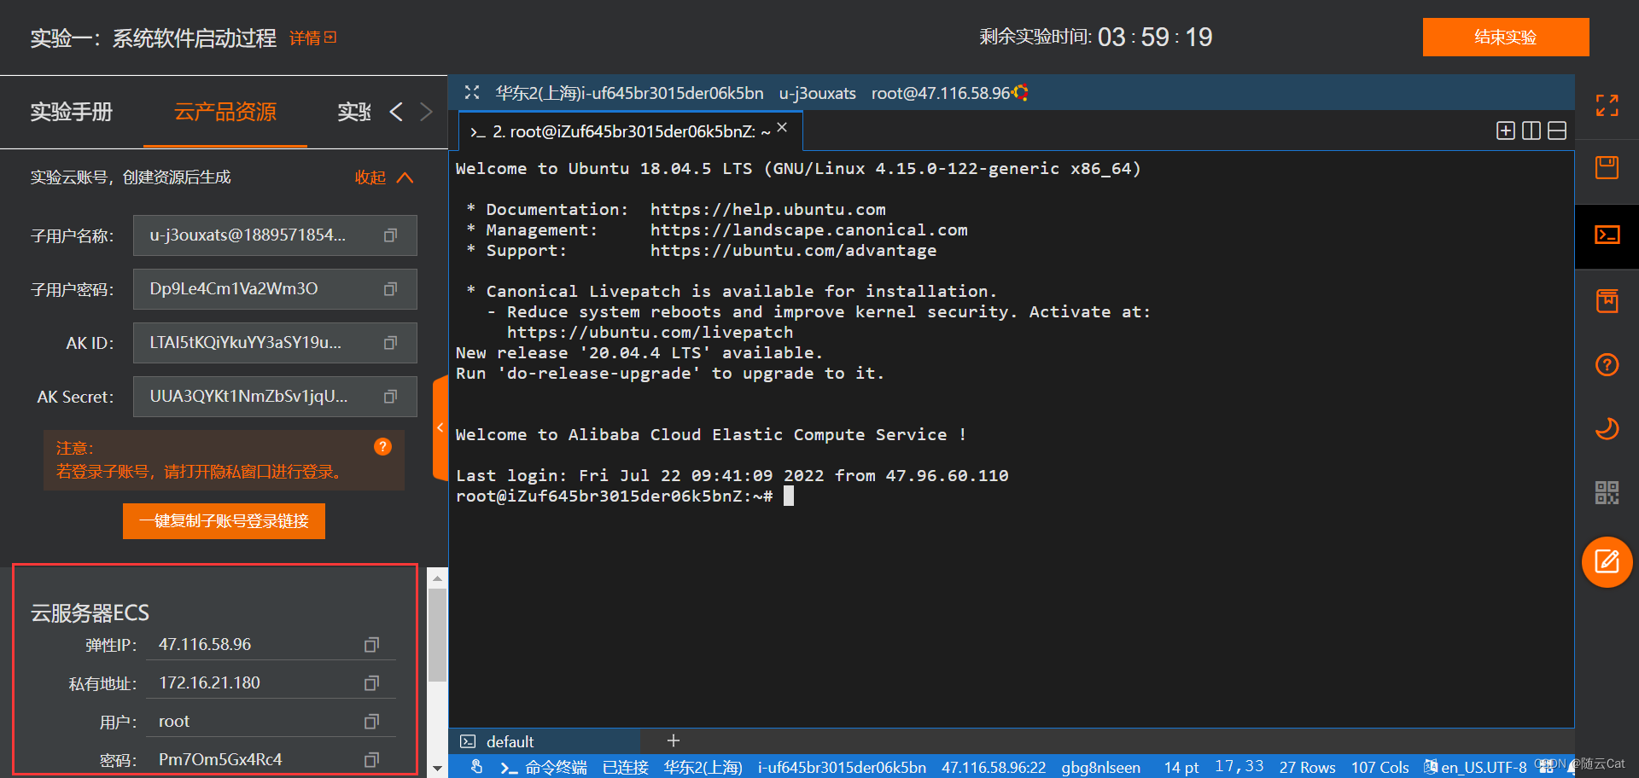
Task: Click the sub-user name field
Action: 275,235
